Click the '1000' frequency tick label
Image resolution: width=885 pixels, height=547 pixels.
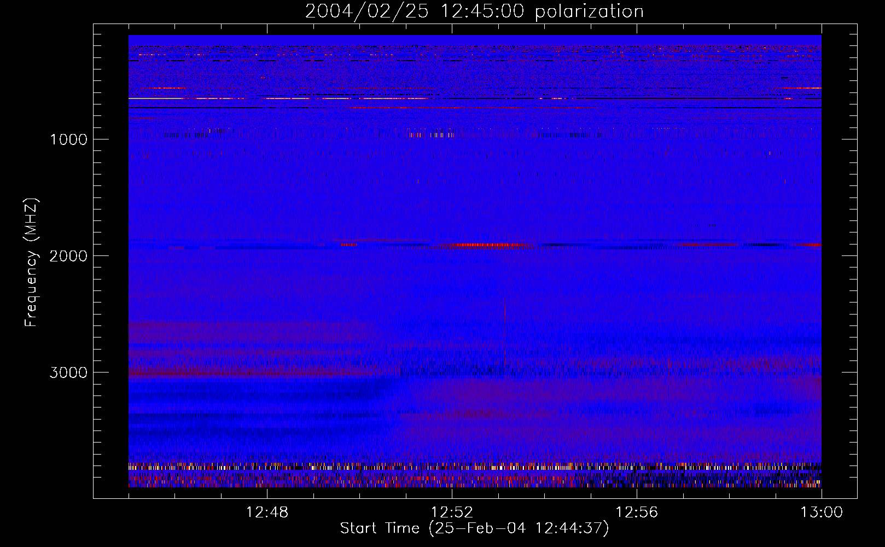68,139
